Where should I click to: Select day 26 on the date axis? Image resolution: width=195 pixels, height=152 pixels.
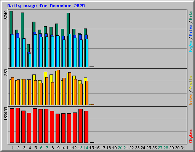pos(154,148)
